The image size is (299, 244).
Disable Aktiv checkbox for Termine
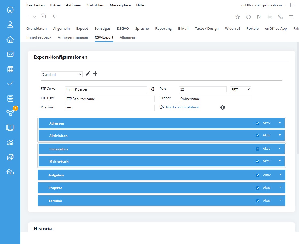(258, 201)
